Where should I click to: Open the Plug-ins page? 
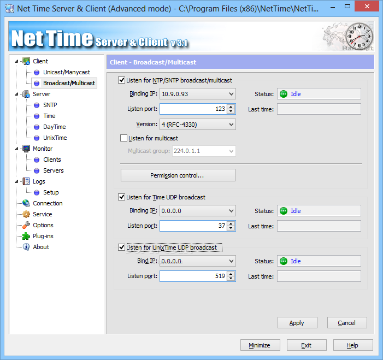click(43, 236)
